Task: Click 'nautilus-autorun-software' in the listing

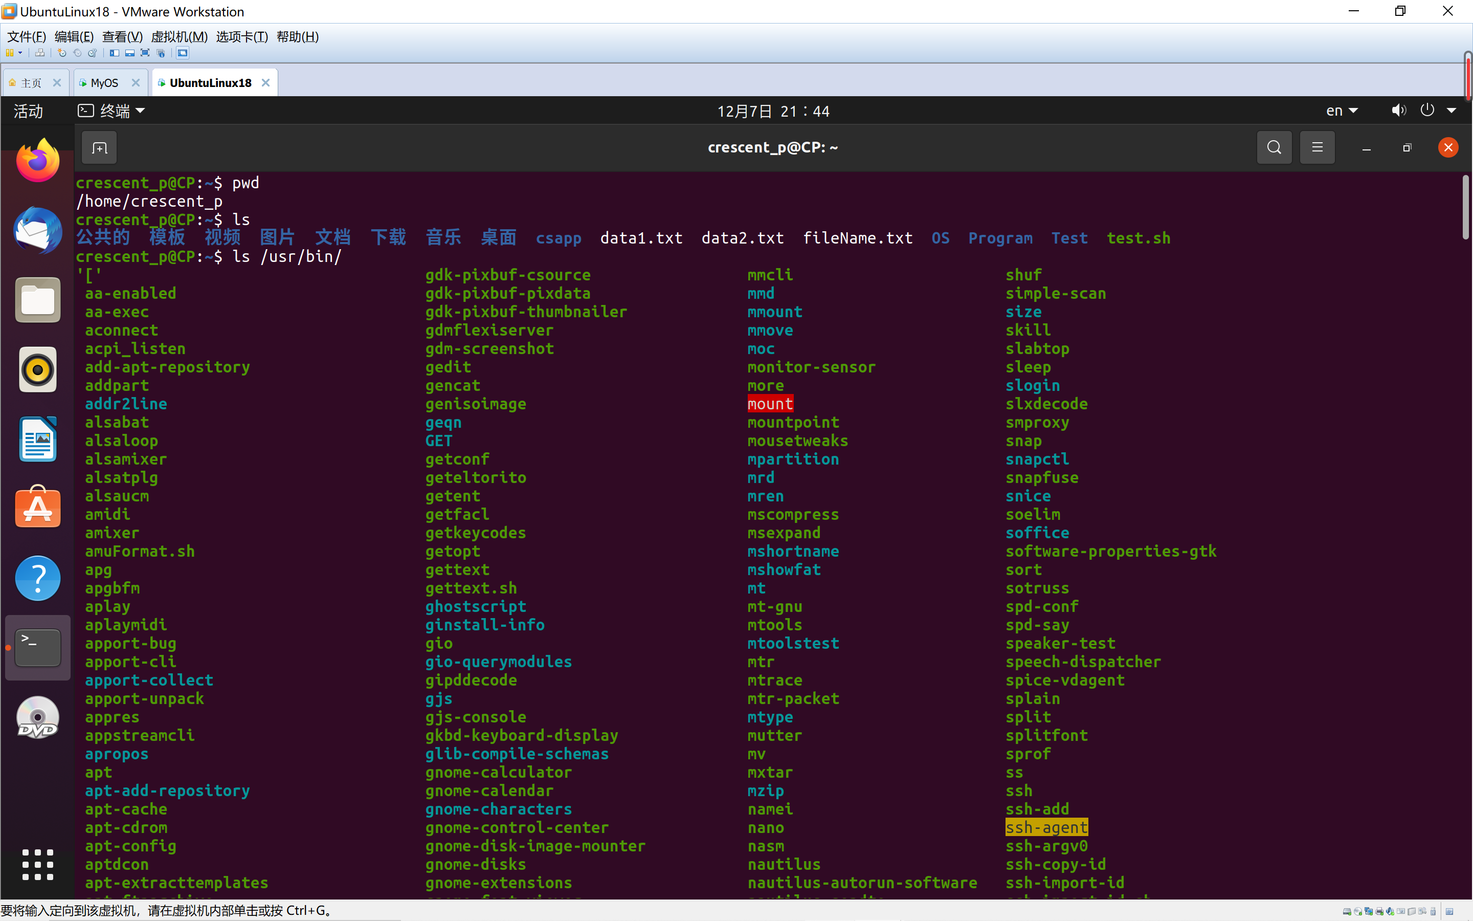Action: point(862,883)
